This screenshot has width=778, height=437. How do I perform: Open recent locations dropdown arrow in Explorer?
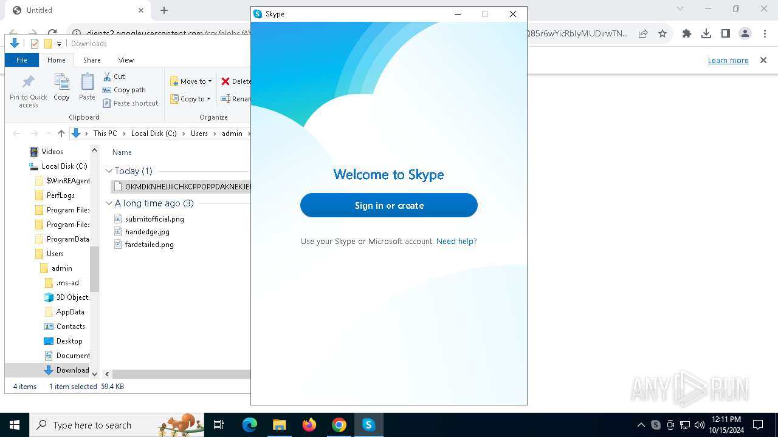tap(49, 134)
